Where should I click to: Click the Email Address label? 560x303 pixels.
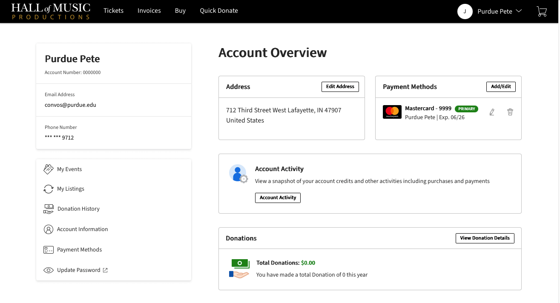click(60, 94)
